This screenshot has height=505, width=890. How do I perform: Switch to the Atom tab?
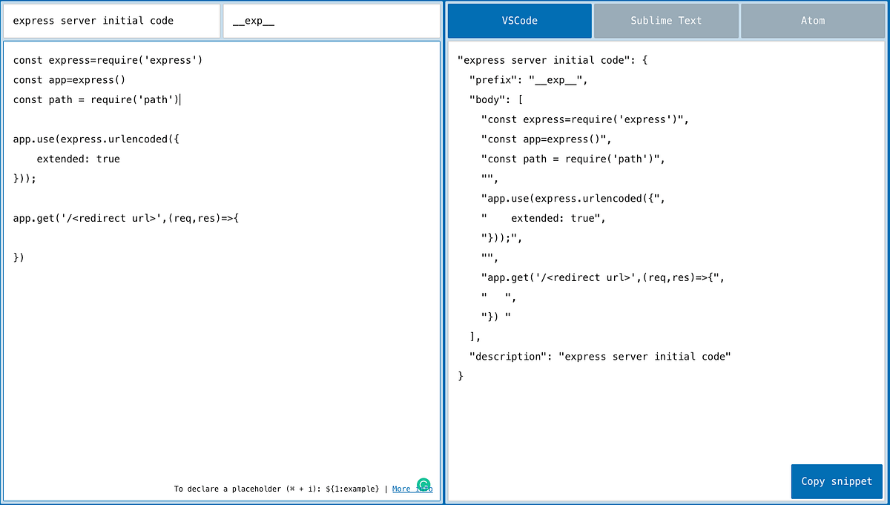[812, 20]
